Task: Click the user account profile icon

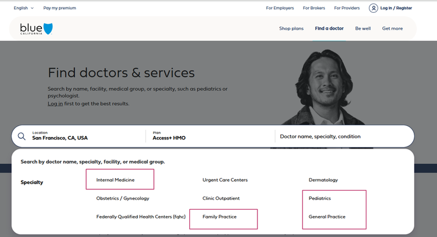Action: coord(373,8)
